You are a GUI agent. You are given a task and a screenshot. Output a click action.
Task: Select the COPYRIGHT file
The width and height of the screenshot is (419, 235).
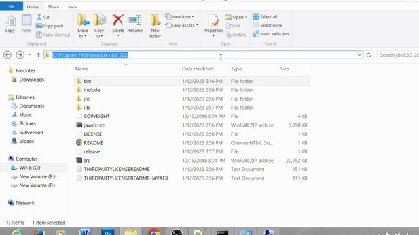coord(191,116)
